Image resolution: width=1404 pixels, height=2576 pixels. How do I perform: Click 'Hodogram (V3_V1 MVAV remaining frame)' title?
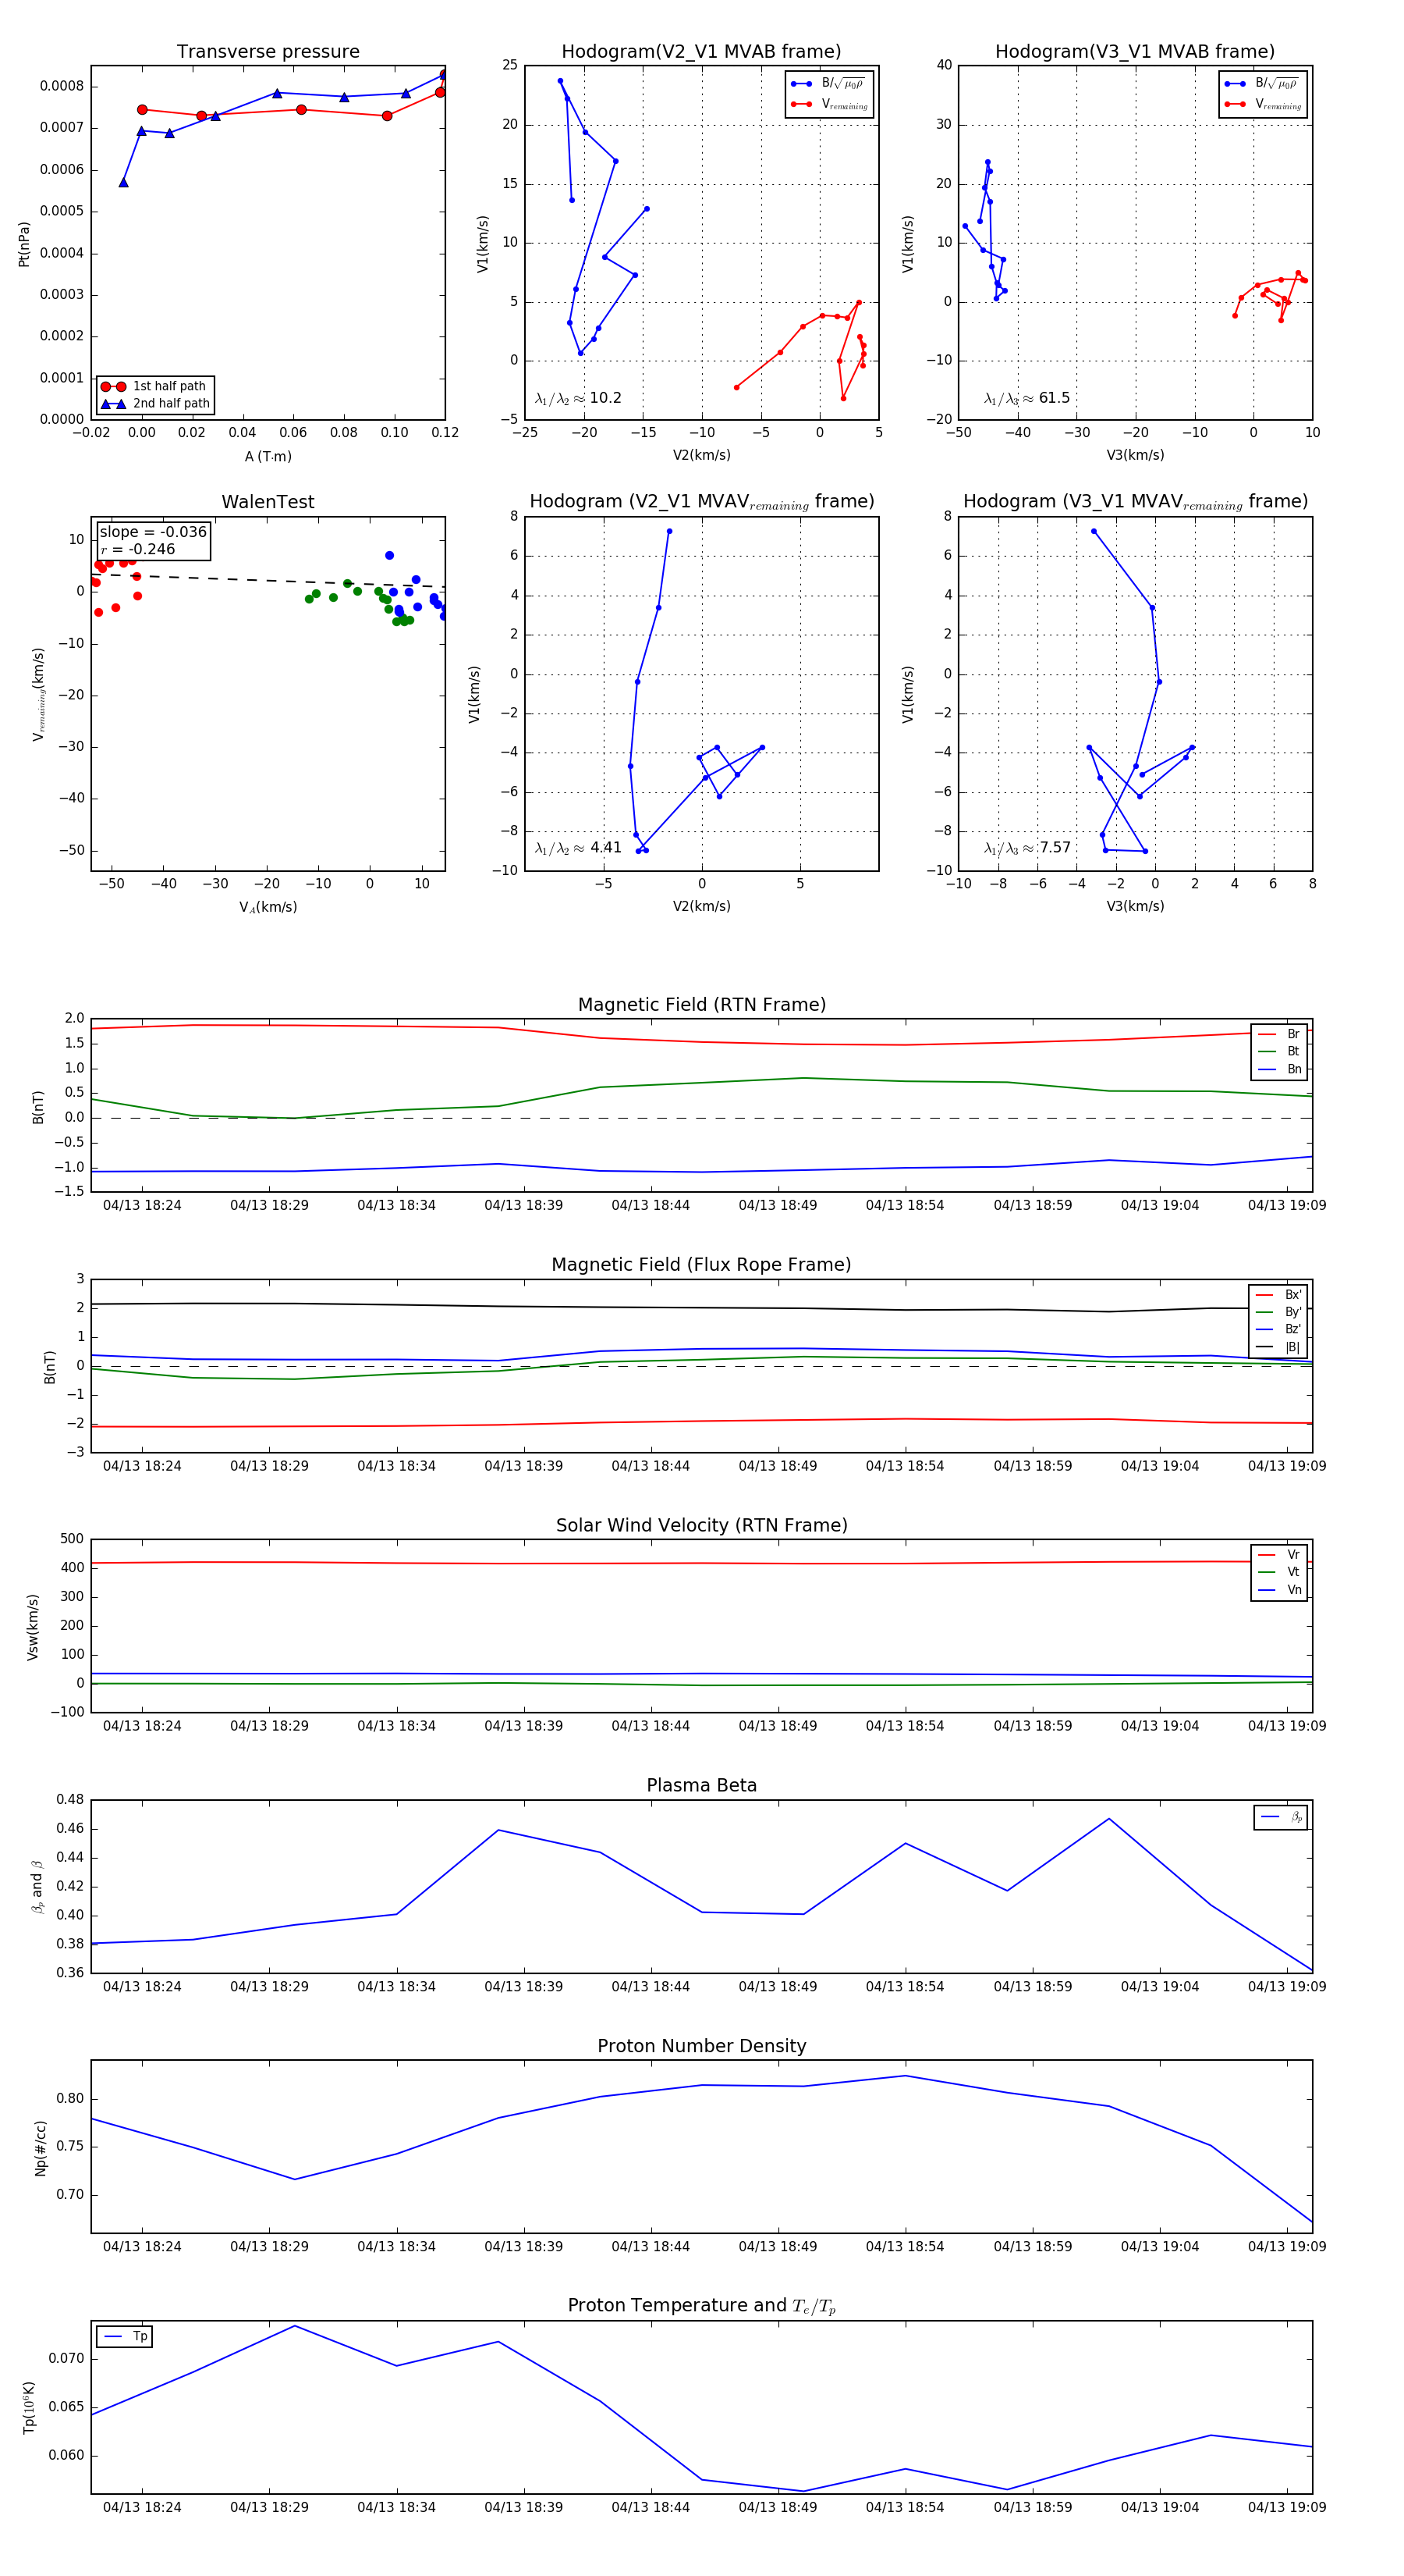(x=1135, y=502)
